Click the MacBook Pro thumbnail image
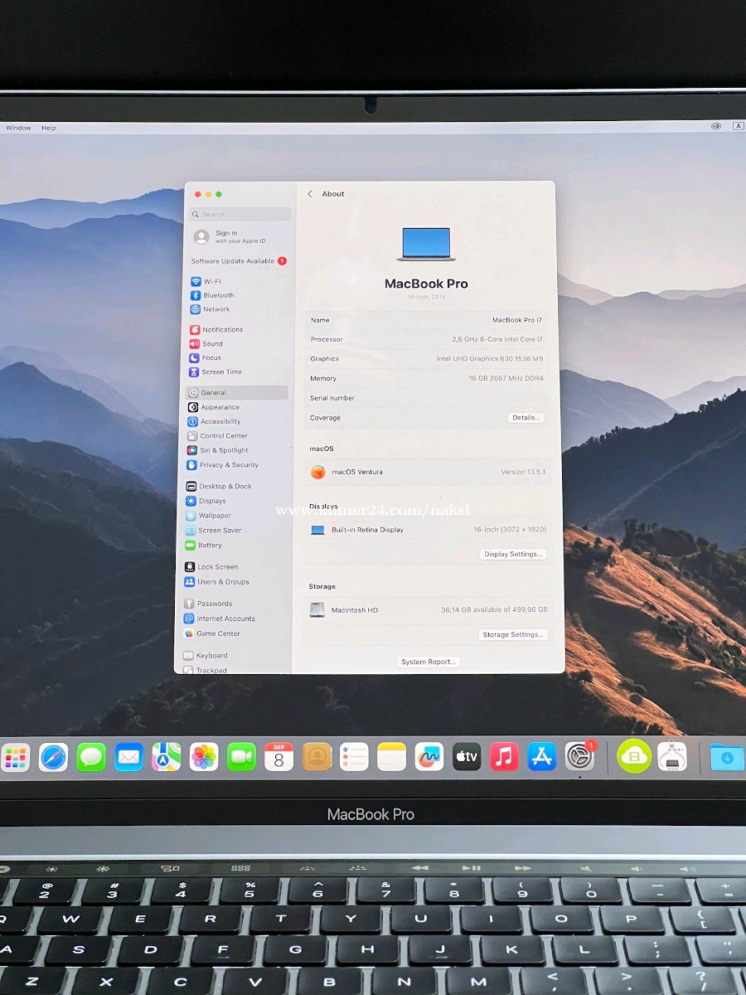 pyautogui.click(x=426, y=244)
